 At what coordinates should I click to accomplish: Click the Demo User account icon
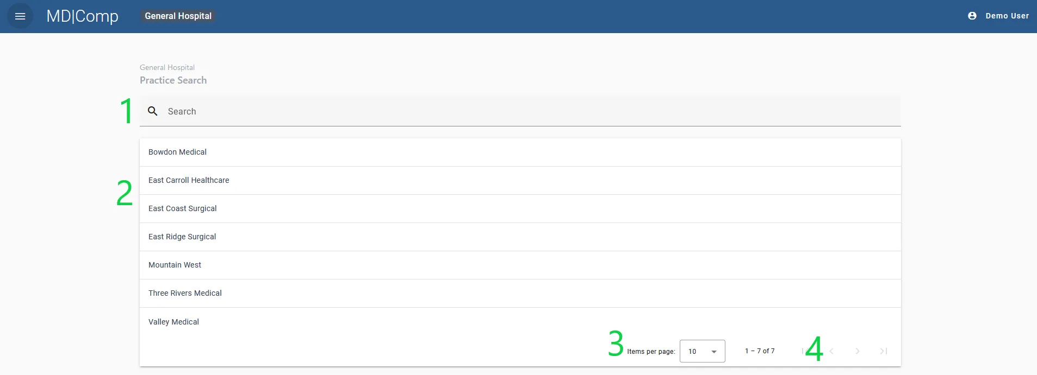(x=971, y=15)
